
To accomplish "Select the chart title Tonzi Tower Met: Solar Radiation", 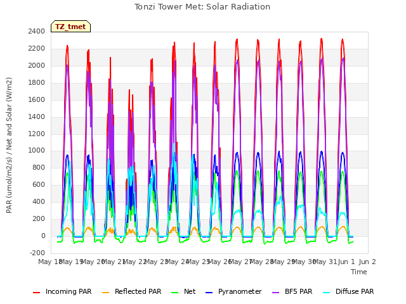I will click(202, 7).
